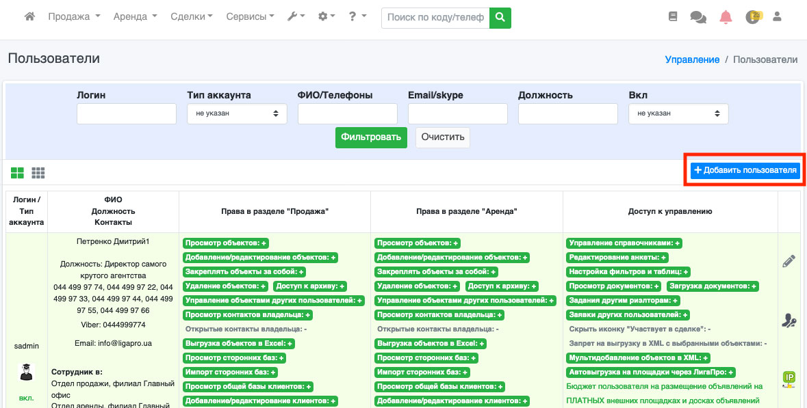Click into the Логин filter field
The image size is (807, 408).
[127, 113]
